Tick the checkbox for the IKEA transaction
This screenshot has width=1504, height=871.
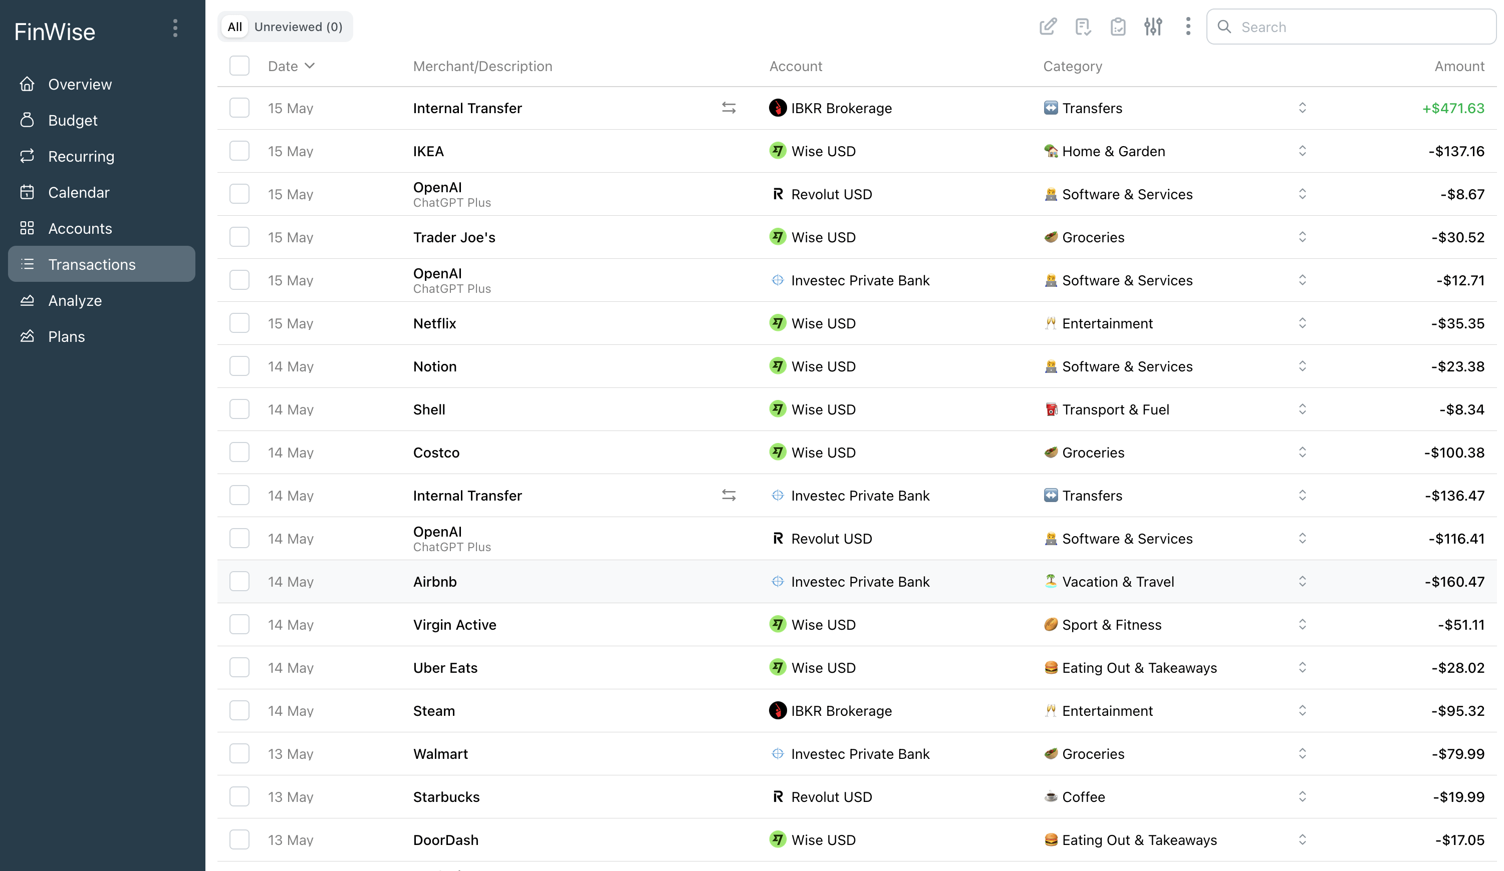[x=239, y=151]
